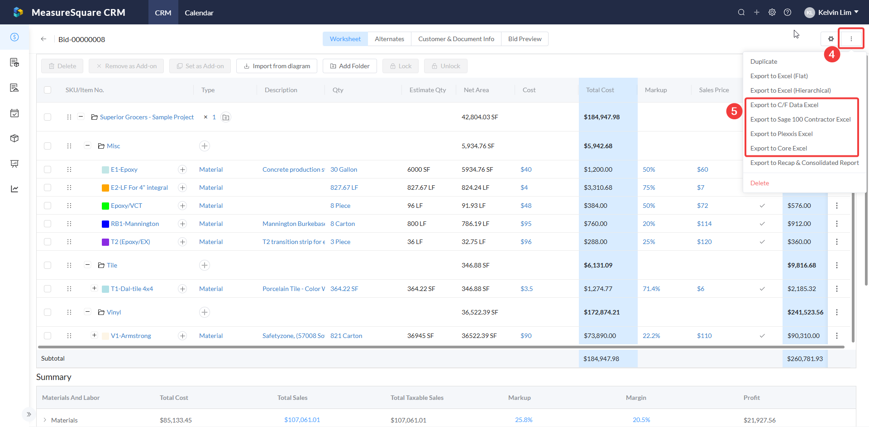Collapse the Superior Grocers - Sample Project folder

coord(81,117)
